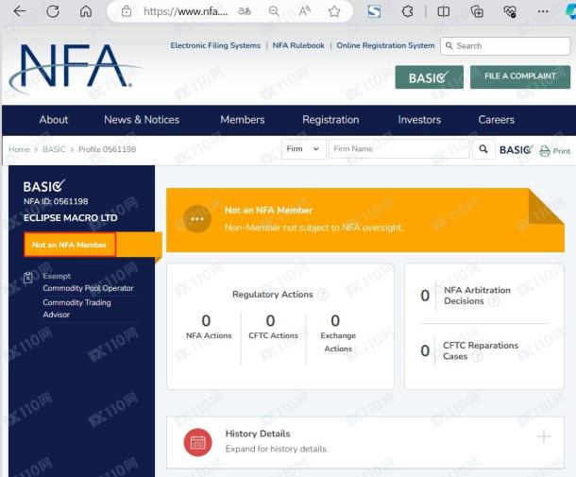Viewport: 576px width, 477px height.
Task: Click the Firm Name input field
Action: (x=398, y=149)
